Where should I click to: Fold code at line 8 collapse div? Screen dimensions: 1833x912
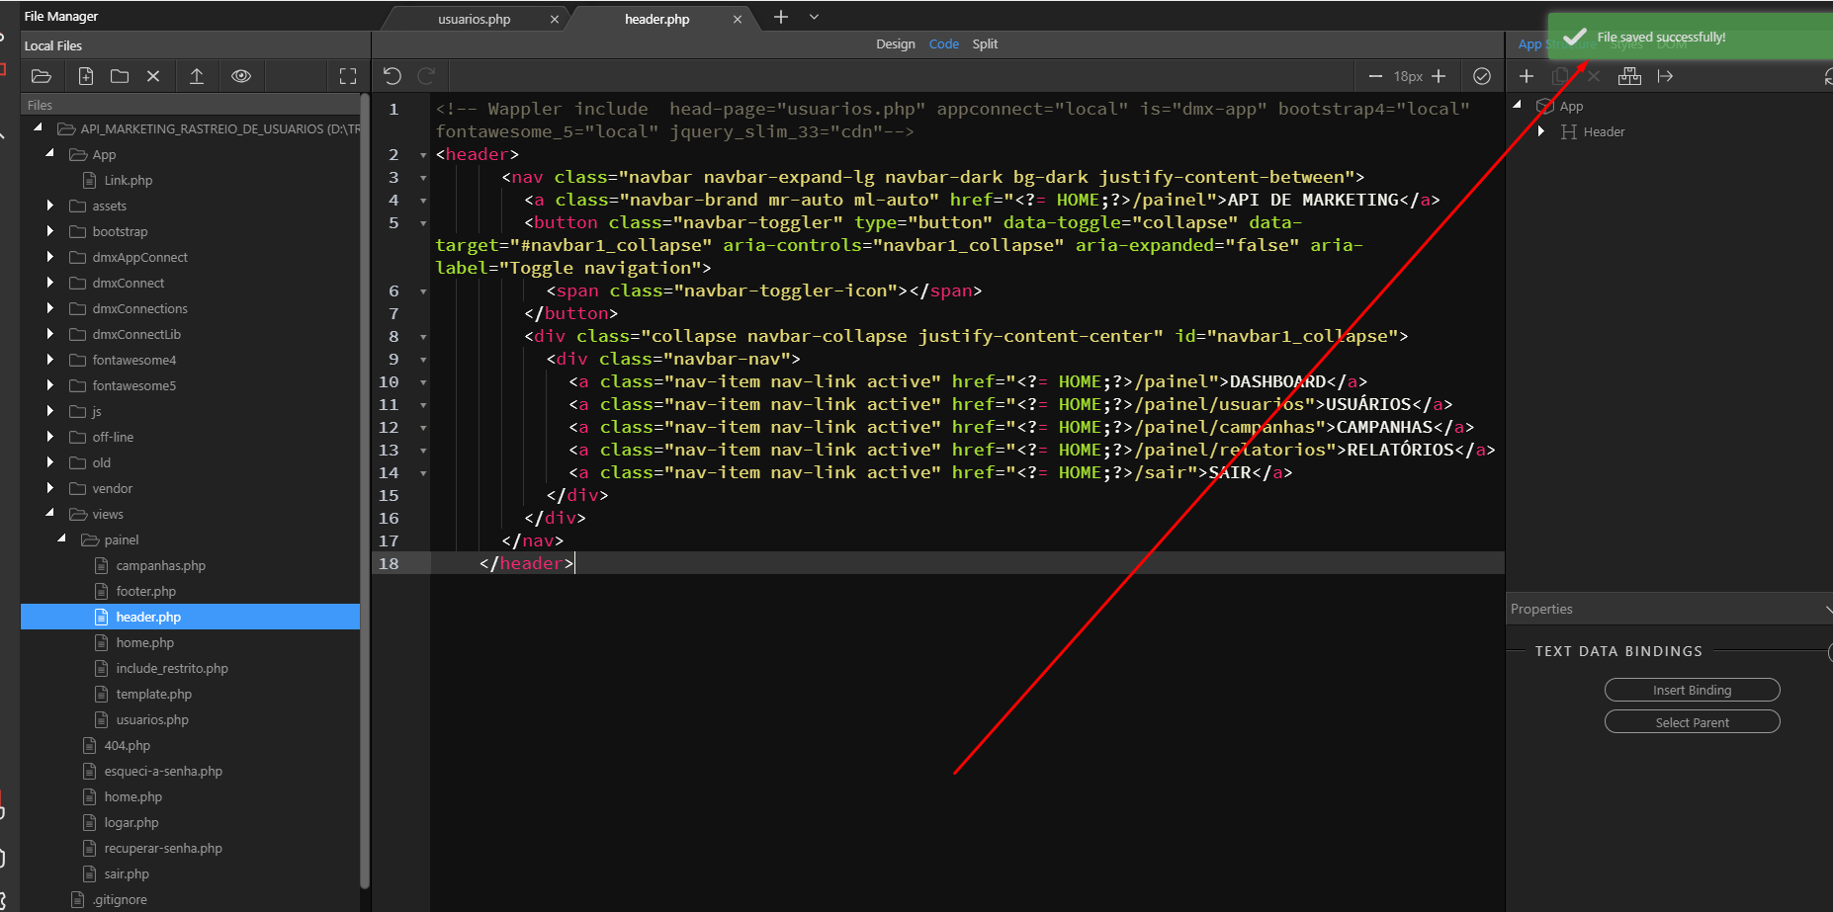pyautogui.click(x=423, y=337)
